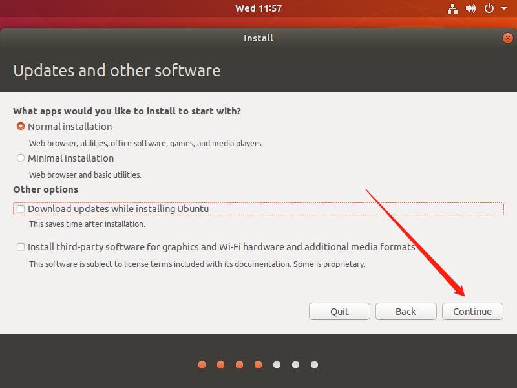
Task: Click the power icon in the top bar
Action: click(x=489, y=8)
